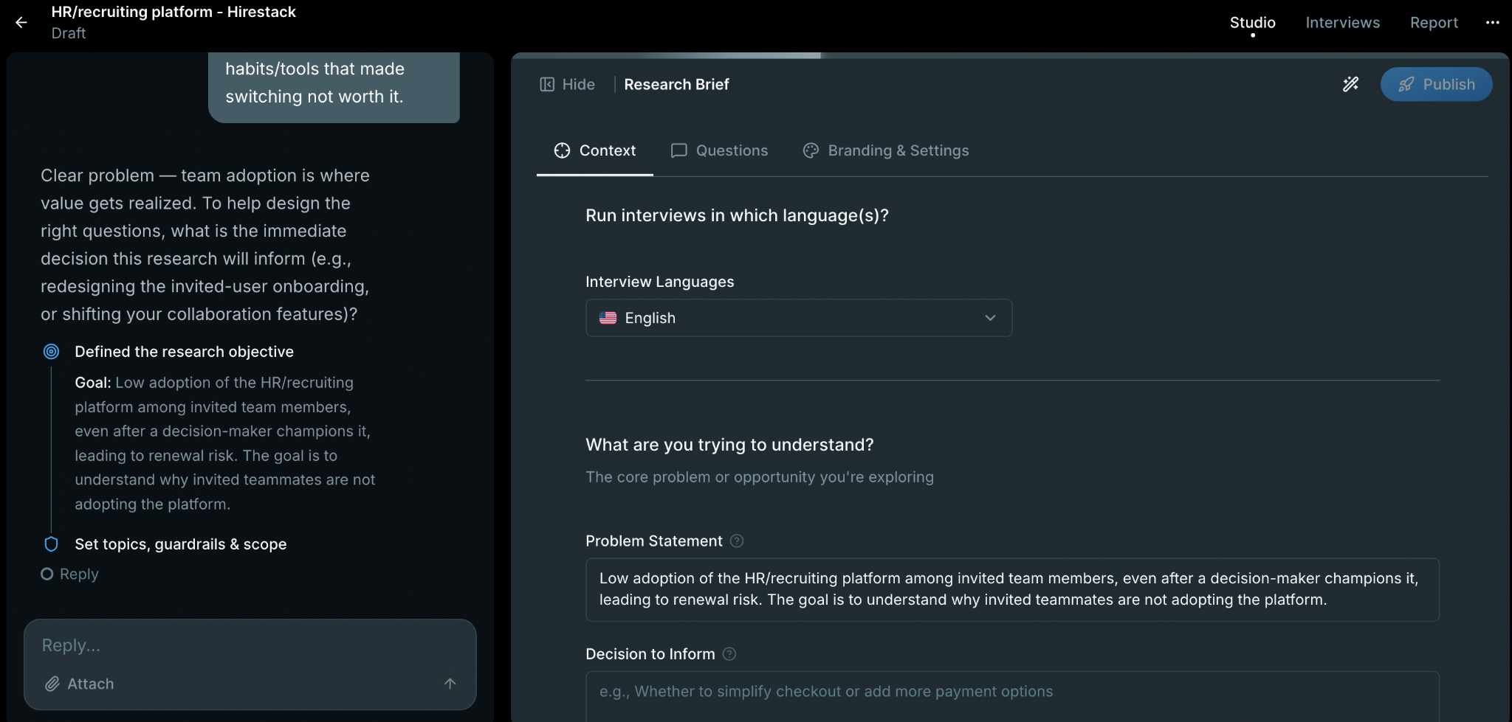Click the Research Brief heading
1512x722 pixels.
click(676, 85)
